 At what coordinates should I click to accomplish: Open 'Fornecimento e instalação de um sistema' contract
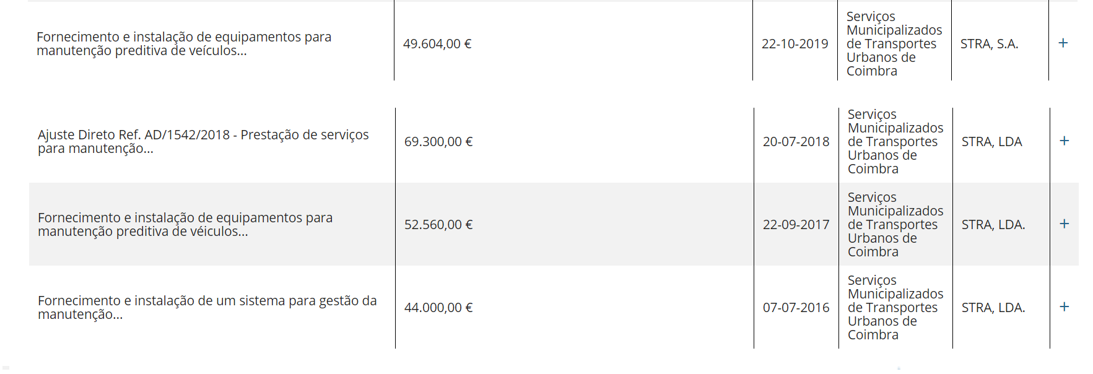pyautogui.click(x=207, y=308)
